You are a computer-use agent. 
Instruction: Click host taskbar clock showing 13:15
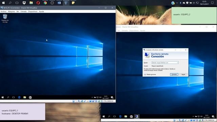[x=204, y=3]
